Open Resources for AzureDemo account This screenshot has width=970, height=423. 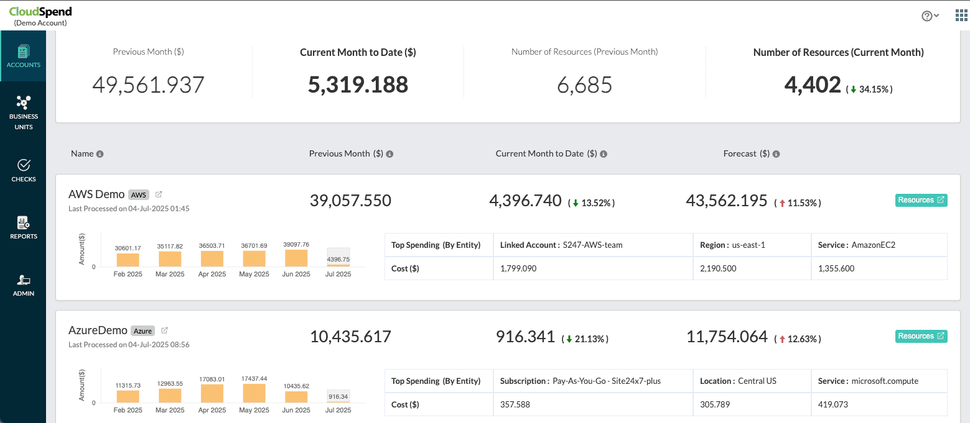point(921,336)
